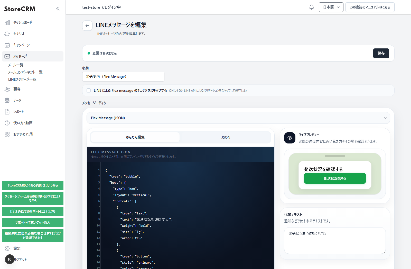Click the paid plan support green button
The width and height of the screenshot is (411, 269).
(x=33, y=235)
